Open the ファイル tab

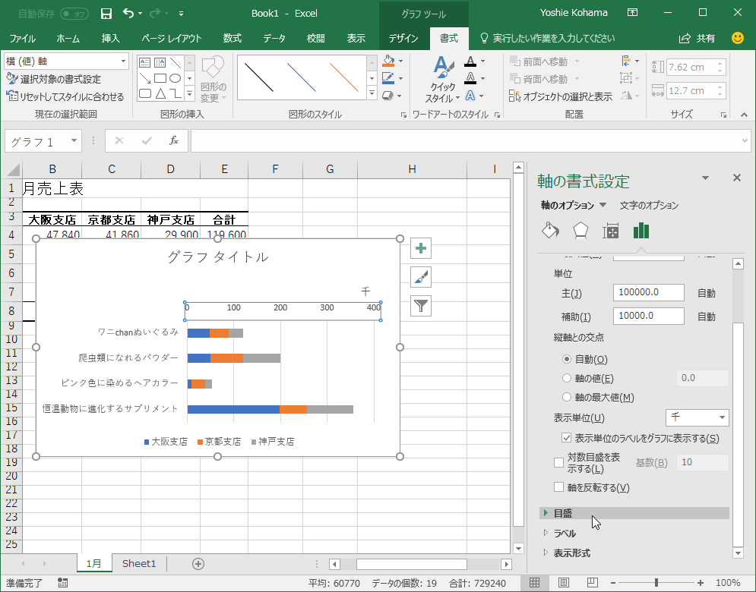[x=23, y=39]
